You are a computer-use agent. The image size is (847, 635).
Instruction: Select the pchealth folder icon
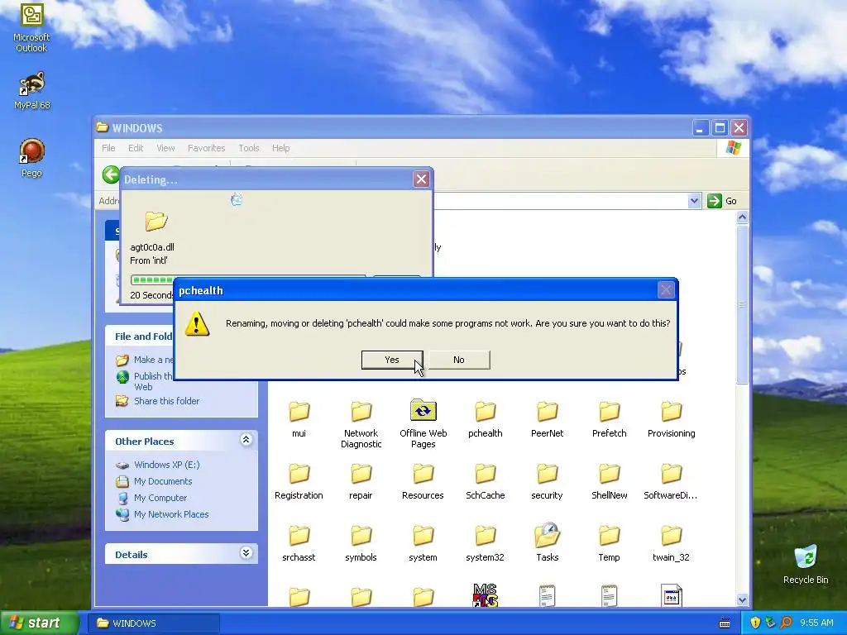[x=485, y=412]
